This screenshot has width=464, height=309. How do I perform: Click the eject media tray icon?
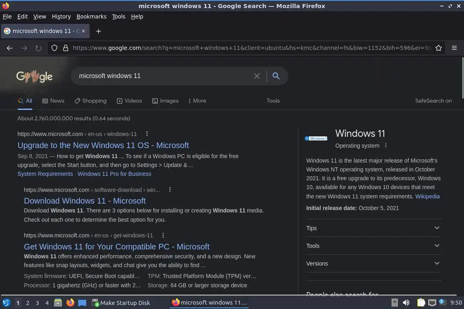tap(394, 303)
